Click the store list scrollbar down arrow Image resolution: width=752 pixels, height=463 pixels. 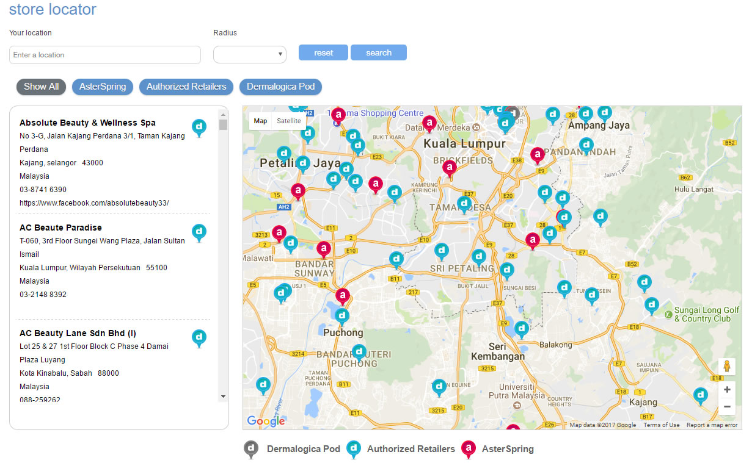pos(223,397)
